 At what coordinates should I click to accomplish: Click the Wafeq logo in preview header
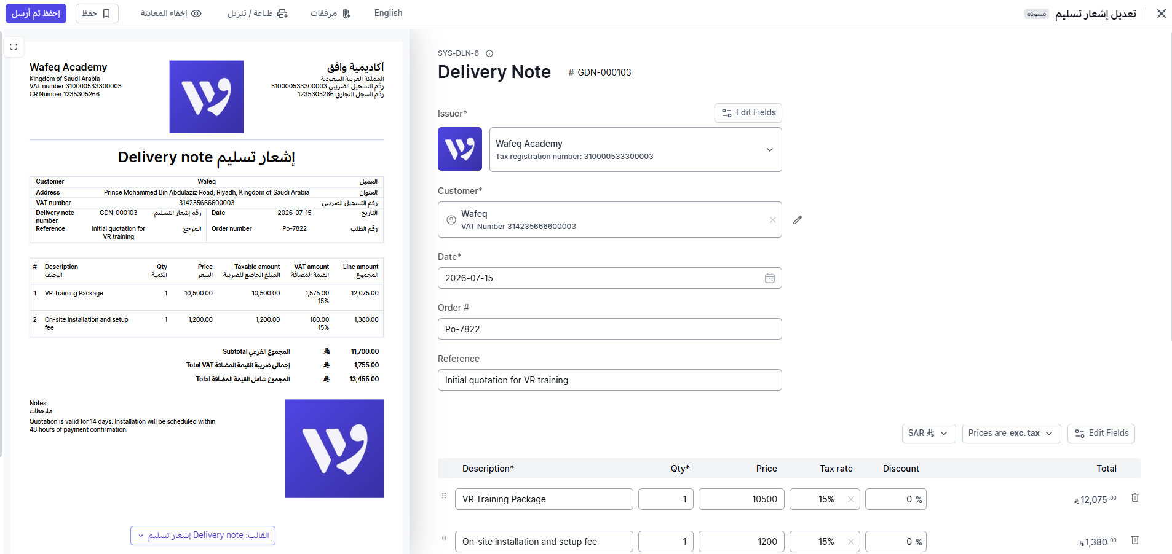tap(207, 96)
